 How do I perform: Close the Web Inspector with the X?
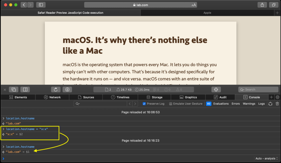coord(5,90)
